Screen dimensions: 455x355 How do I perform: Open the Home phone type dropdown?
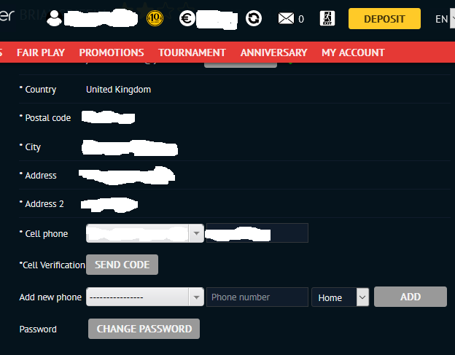pyautogui.click(x=340, y=297)
